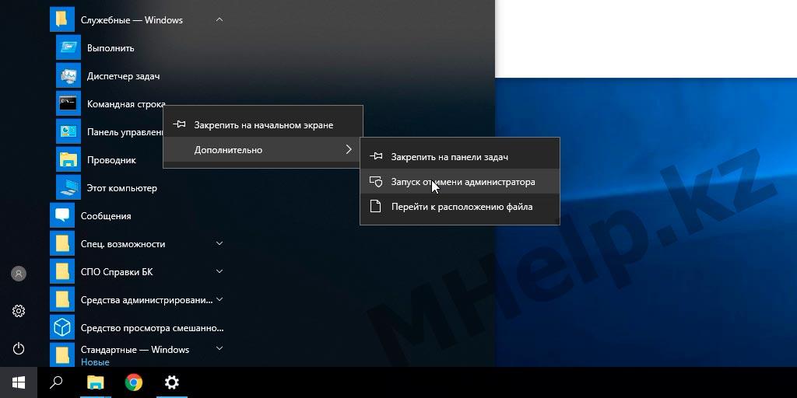Expand Стандартные — Windows chevron

coord(219,348)
